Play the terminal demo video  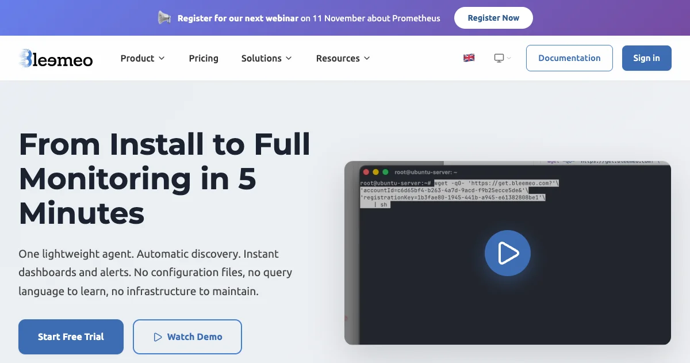pyautogui.click(x=507, y=253)
